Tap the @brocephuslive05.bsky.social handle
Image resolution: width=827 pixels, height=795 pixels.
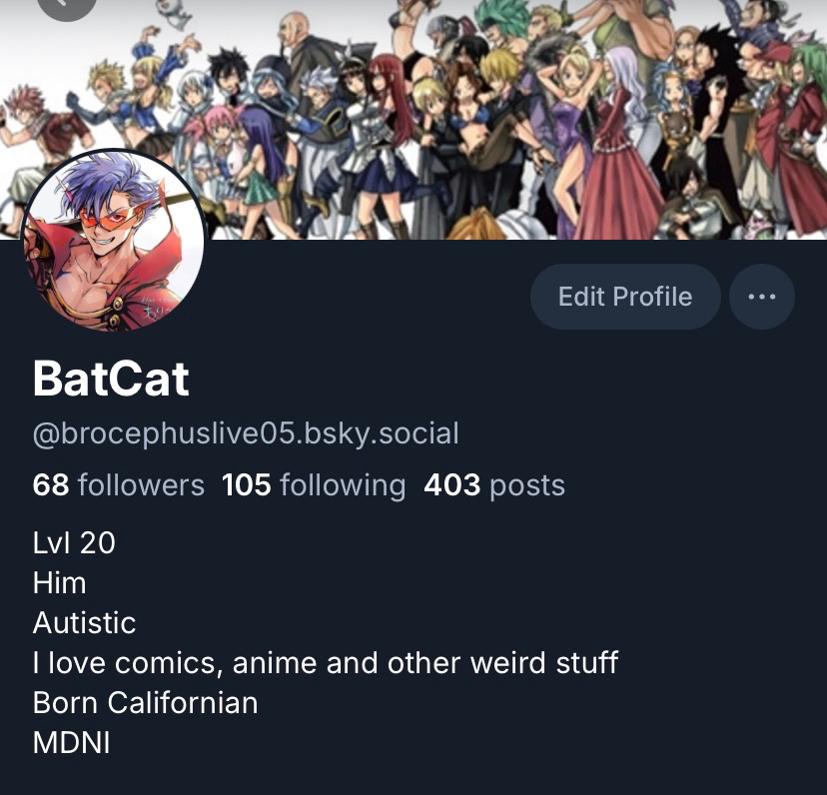coord(246,433)
